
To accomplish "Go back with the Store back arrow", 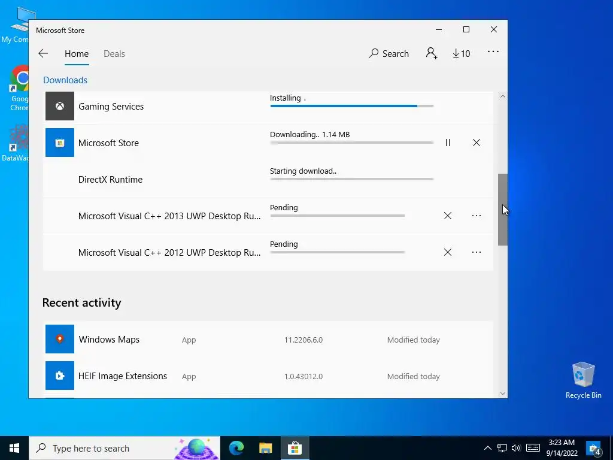I will pos(43,53).
